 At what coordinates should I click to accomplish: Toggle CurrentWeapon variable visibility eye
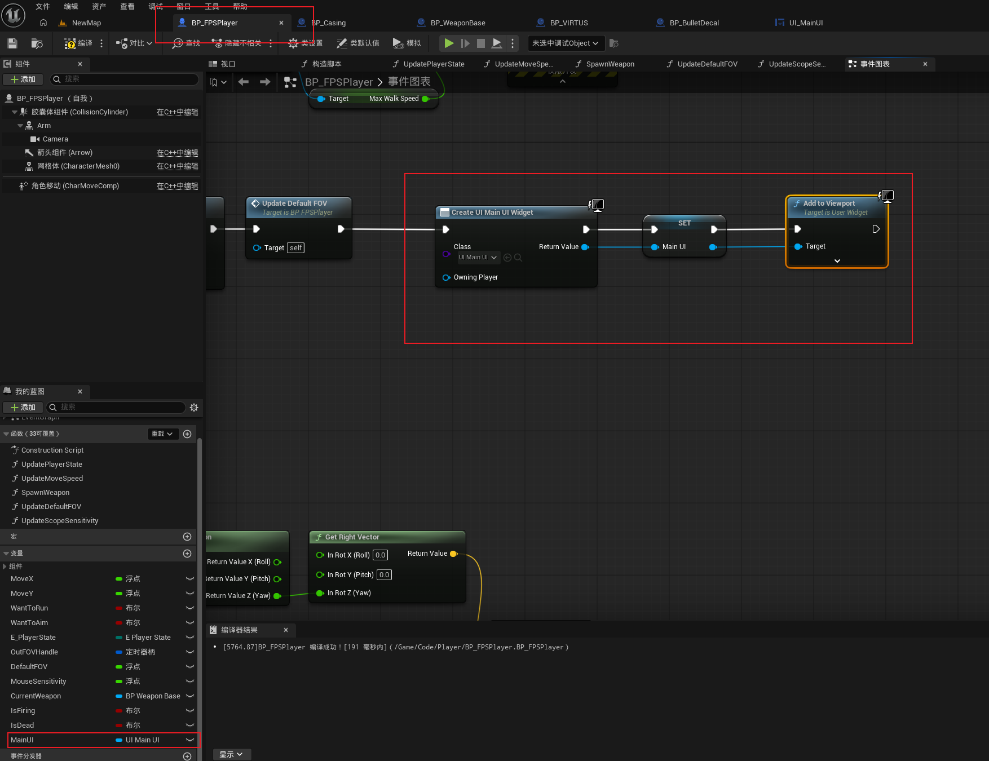[x=190, y=696]
